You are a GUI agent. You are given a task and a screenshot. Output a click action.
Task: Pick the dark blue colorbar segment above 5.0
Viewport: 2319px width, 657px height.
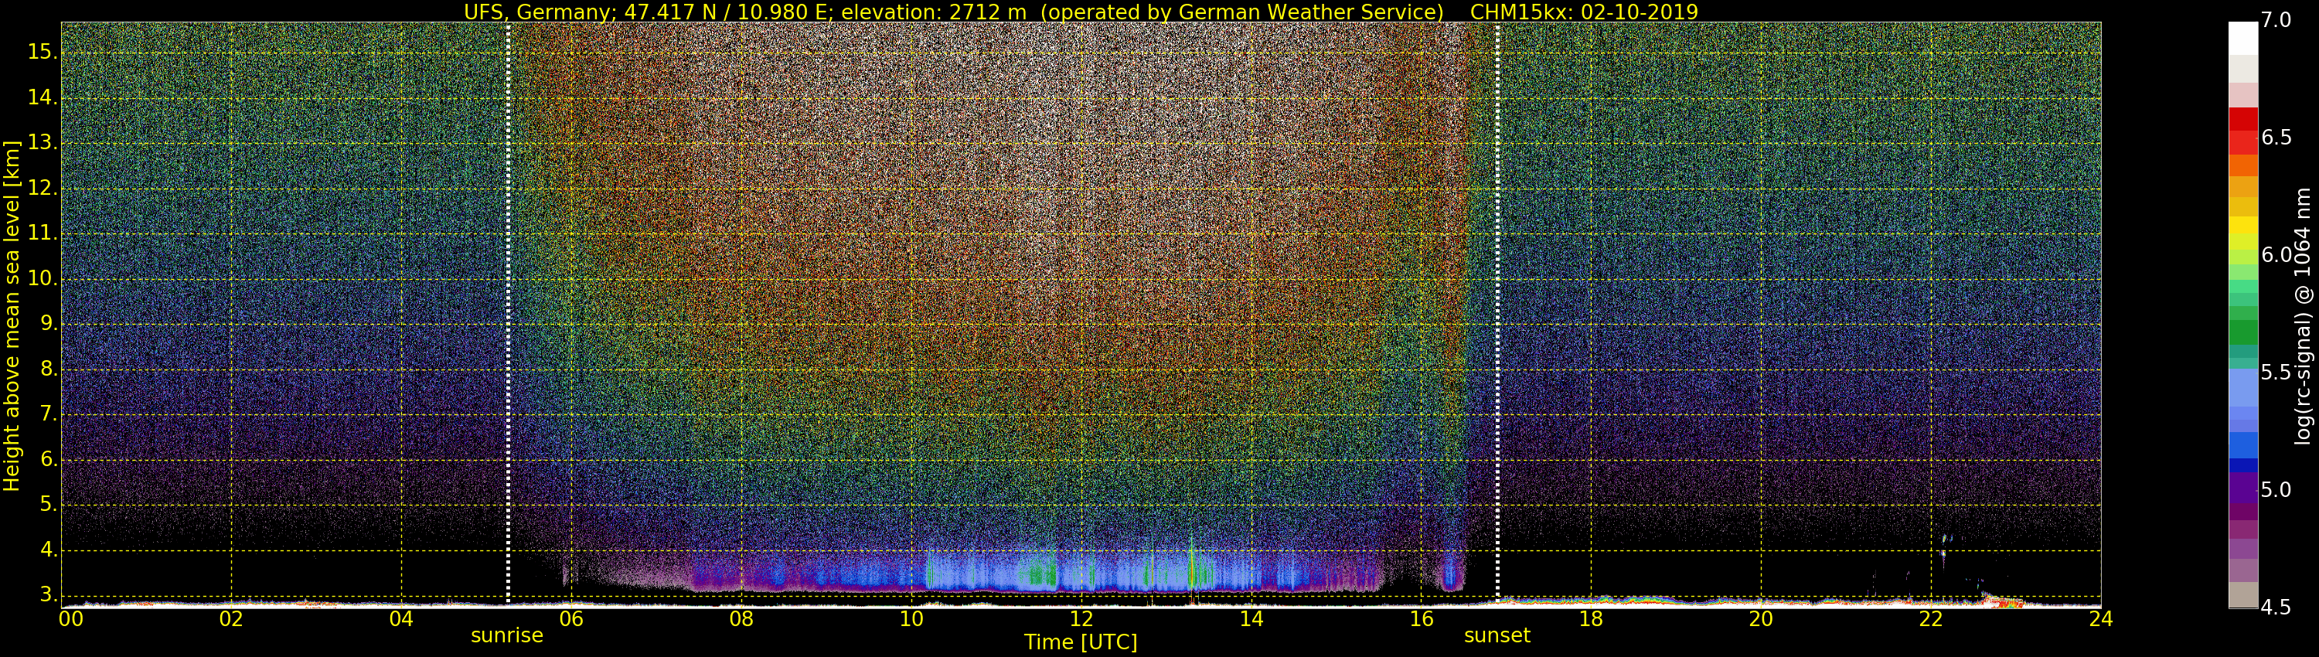click(2242, 465)
